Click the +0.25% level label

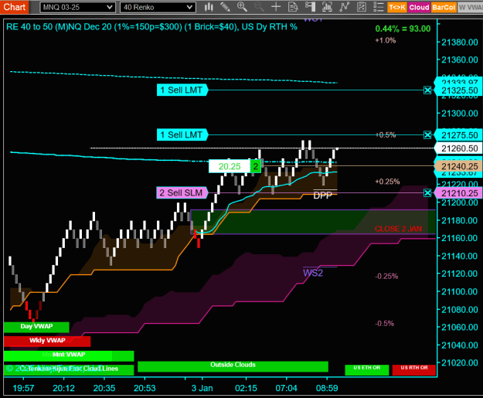point(387,182)
